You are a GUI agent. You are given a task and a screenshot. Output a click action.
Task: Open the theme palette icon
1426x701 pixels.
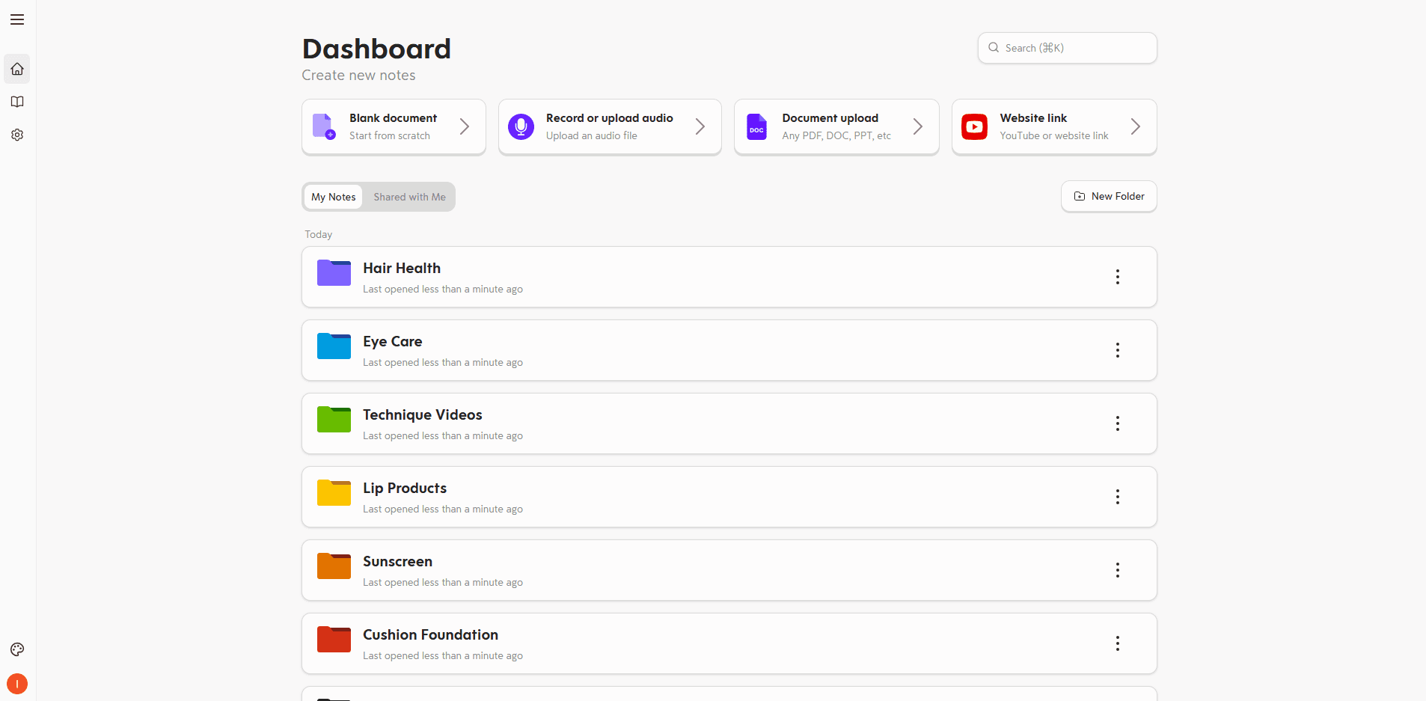[x=17, y=649]
